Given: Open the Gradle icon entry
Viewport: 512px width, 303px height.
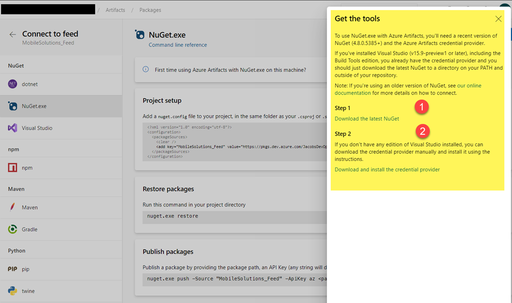Looking at the screenshot, I should coord(12,229).
